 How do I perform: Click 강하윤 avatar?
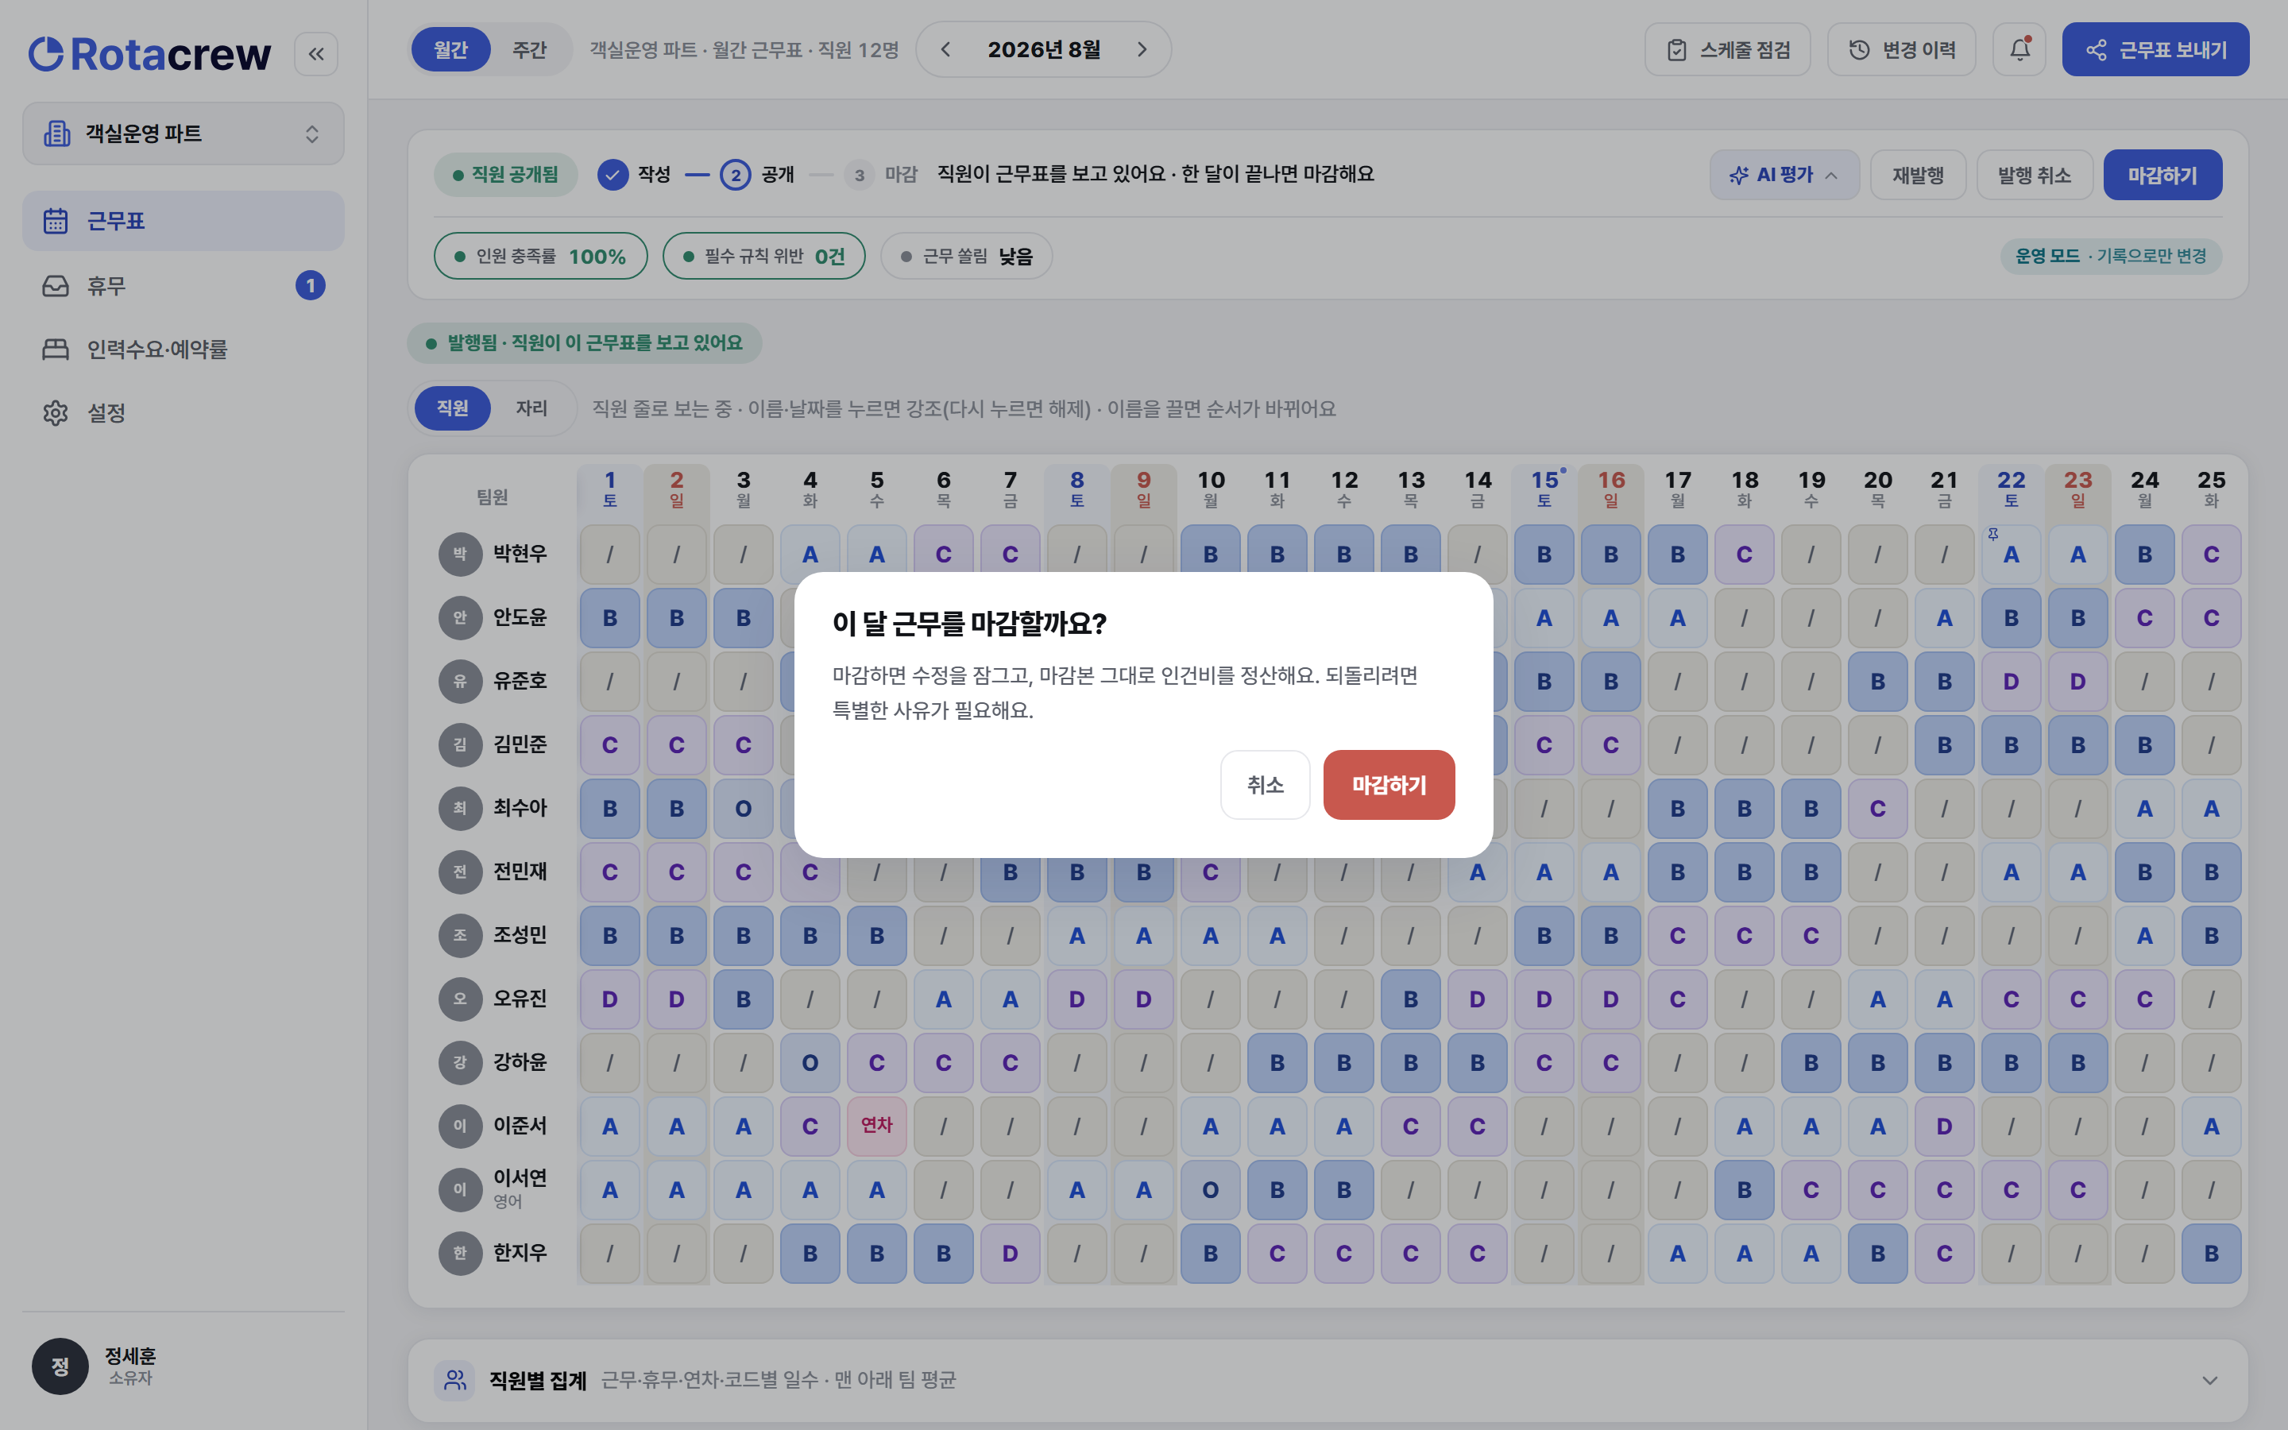coord(459,1062)
